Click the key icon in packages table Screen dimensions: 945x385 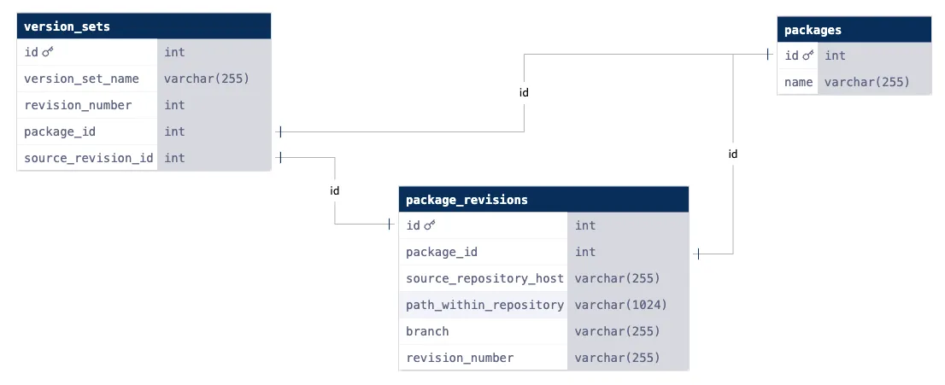click(808, 56)
